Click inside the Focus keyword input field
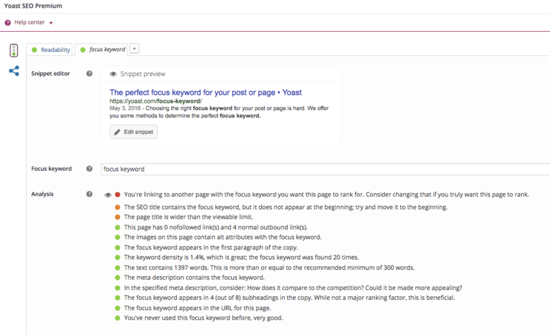550x335 pixels. pyautogui.click(x=323, y=169)
